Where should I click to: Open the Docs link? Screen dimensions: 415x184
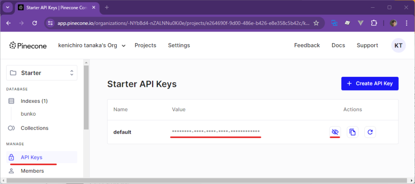tap(338, 45)
